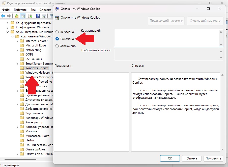Click the Up one level folder icon
The width and height of the screenshot is (228, 167).
[17, 16]
